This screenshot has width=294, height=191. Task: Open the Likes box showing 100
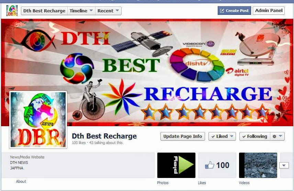[x=217, y=165]
